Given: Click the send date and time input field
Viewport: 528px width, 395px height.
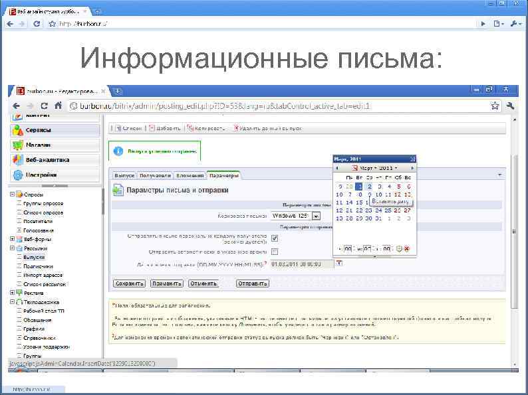Looking at the screenshot, I should (x=303, y=264).
